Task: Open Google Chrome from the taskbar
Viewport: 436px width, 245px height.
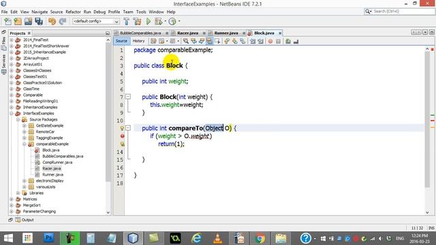Action: pos(260,238)
